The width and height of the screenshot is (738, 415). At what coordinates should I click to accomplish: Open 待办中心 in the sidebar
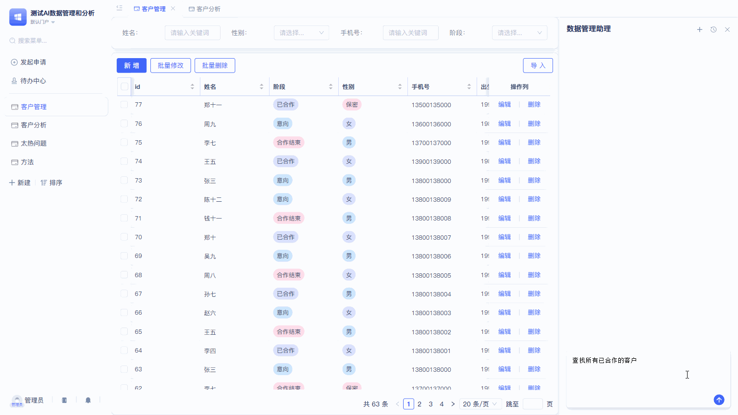pyautogui.click(x=33, y=81)
